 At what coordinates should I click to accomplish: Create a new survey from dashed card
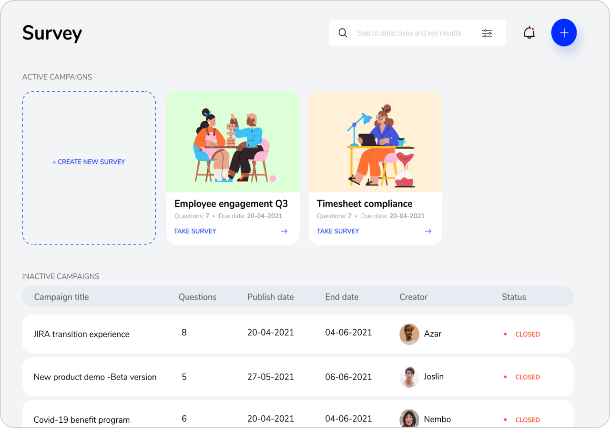coord(89,162)
